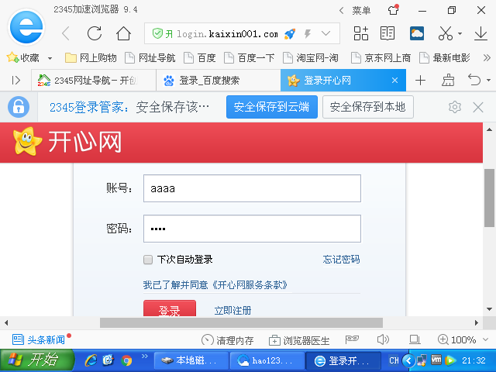
Task: Click the scissors screenshot tool
Action: [446, 33]
